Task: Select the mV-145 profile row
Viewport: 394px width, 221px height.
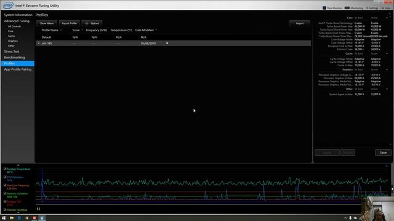Action: [x=174, y=44]
